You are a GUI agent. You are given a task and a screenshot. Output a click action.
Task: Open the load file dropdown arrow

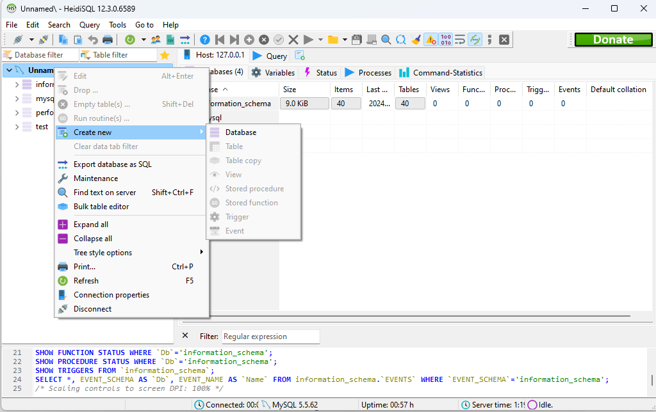pos(345,40)
